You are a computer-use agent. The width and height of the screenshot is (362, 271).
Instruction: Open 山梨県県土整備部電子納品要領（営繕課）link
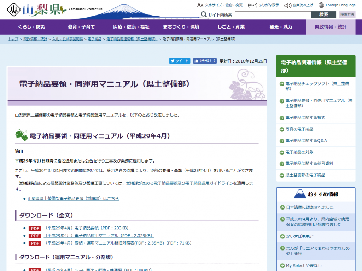pyautogui.click(x=73, y=199)
